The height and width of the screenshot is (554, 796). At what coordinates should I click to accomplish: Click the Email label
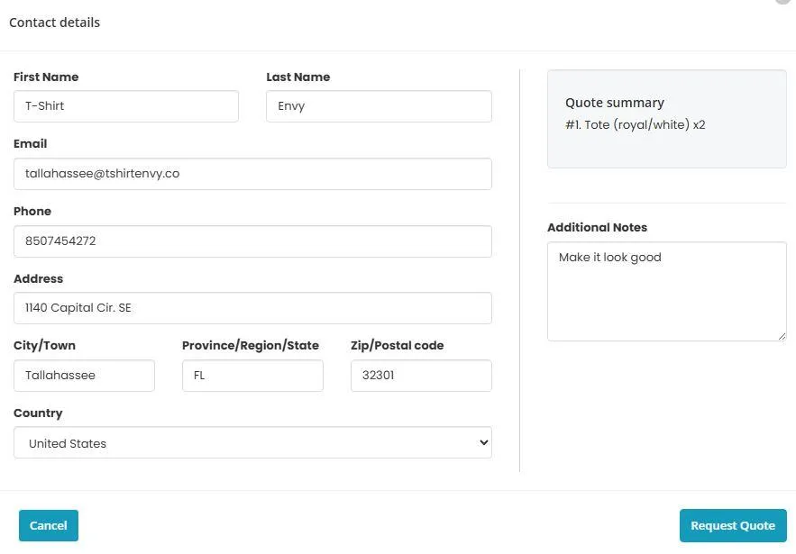pyautogui.click(x=30, y=143)
